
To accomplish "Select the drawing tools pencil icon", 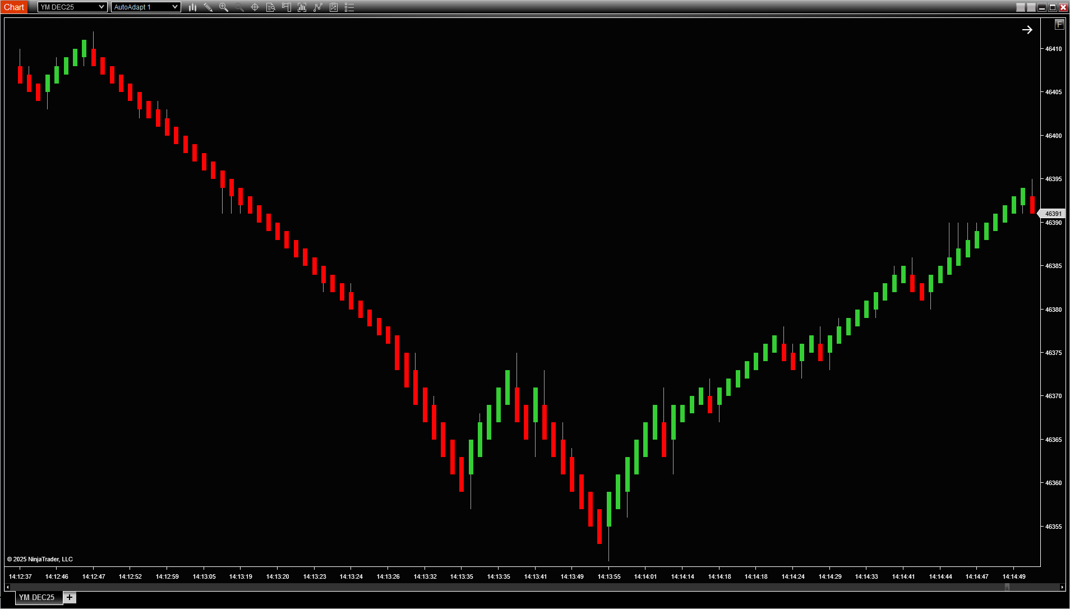I will [x=208, y=7].
